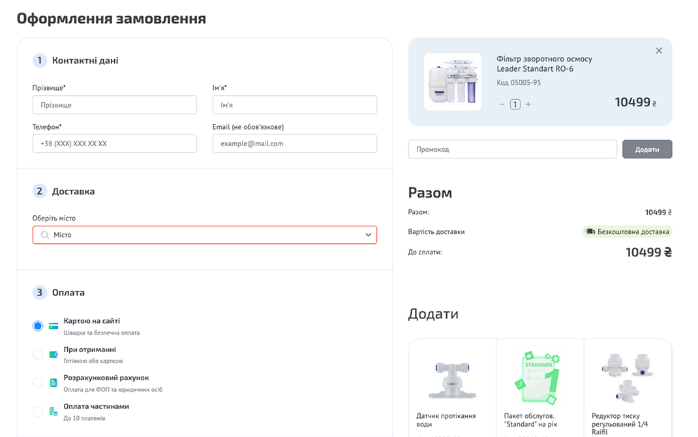The width and height of the screenshot is (698, 437).
Task: Expand the city dropdown chevron
Action: click(x=368, y=235)
